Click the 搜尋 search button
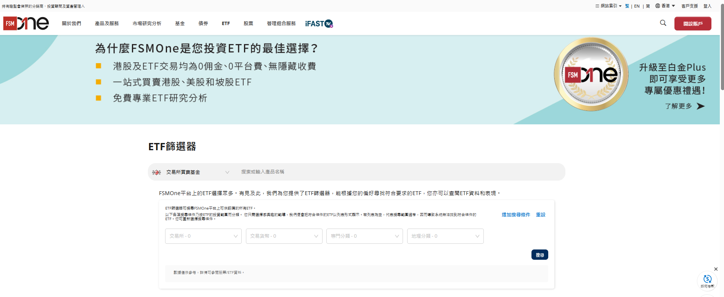 tap(539, 255)
